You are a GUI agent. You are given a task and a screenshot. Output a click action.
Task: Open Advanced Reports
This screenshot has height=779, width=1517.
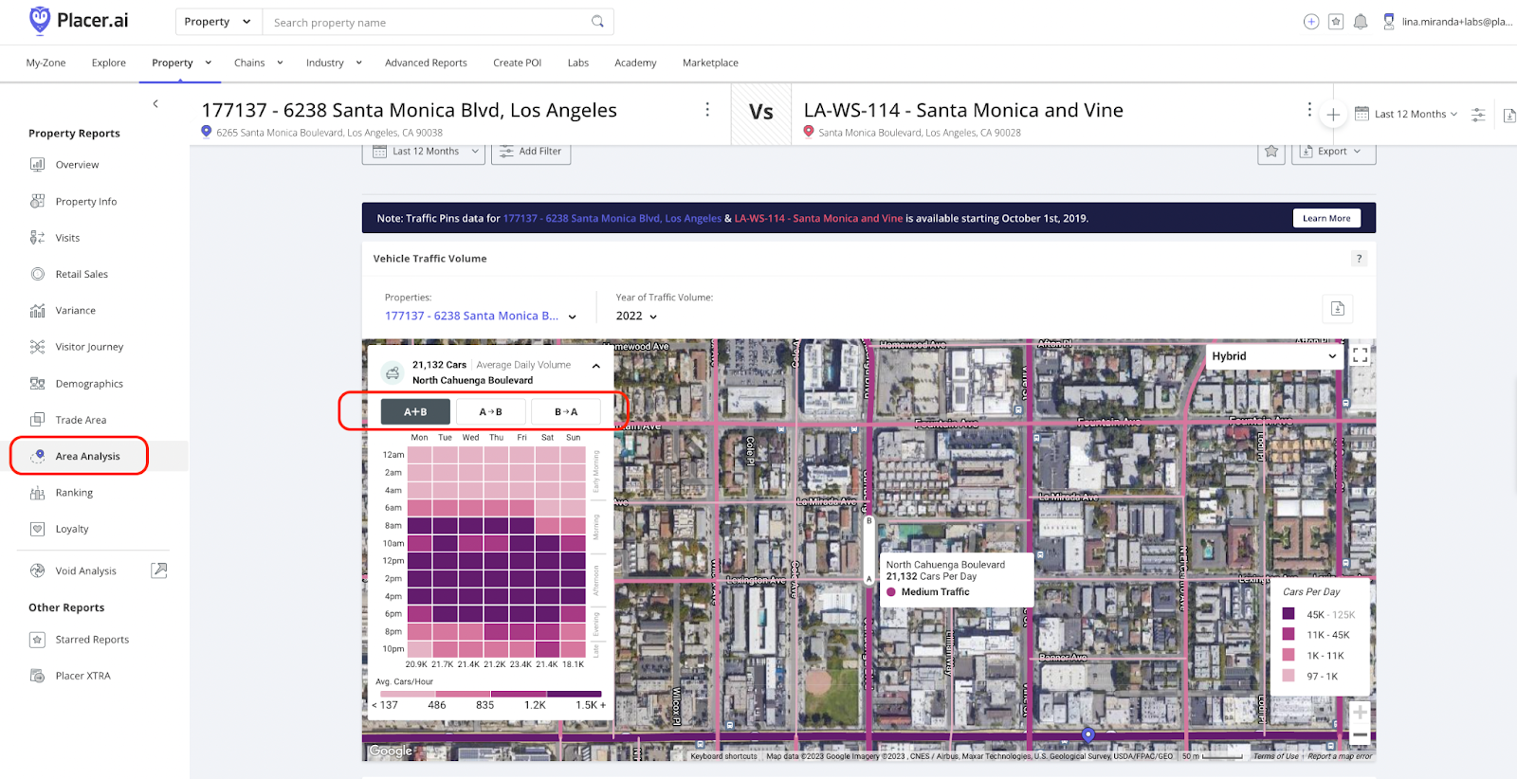point(426,63)
